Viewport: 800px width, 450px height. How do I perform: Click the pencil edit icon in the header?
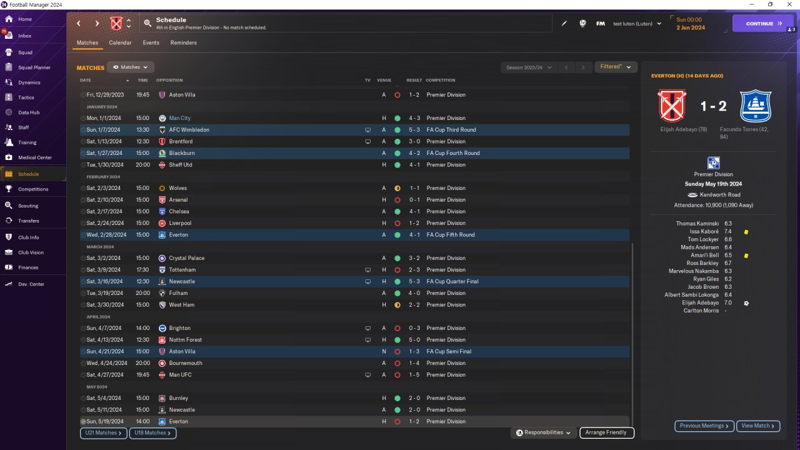564,24
